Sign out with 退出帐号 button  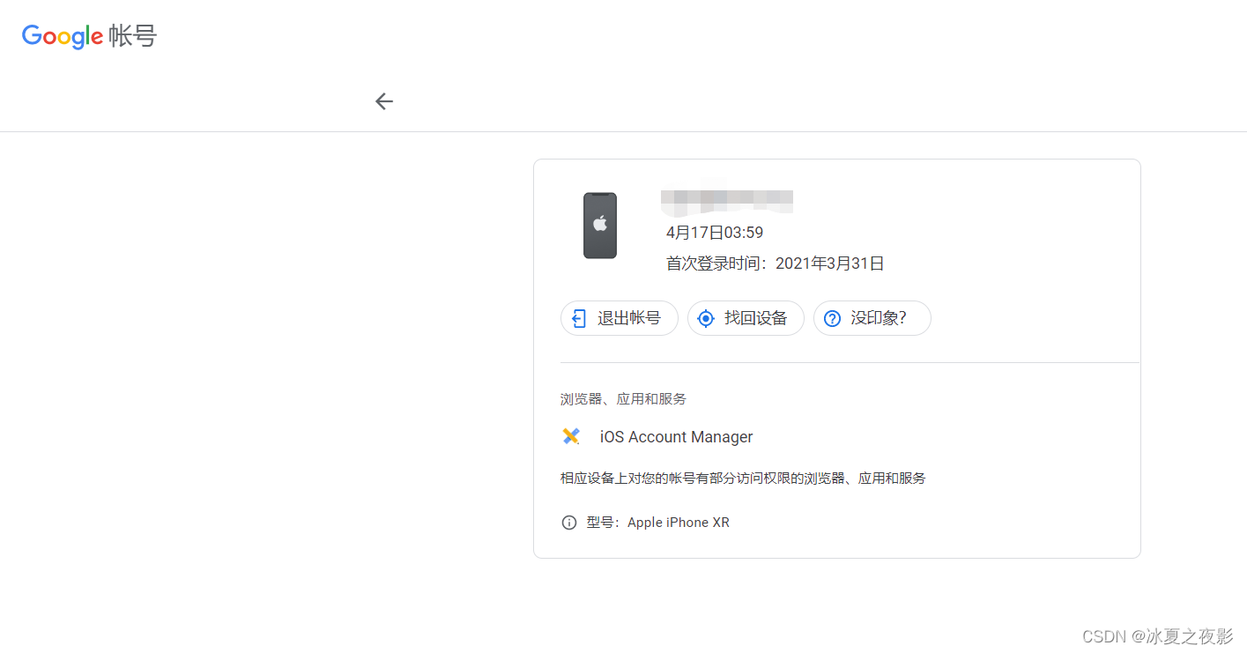[620, 318]
